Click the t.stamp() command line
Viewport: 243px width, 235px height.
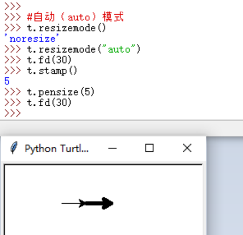[x=52, y=71]
